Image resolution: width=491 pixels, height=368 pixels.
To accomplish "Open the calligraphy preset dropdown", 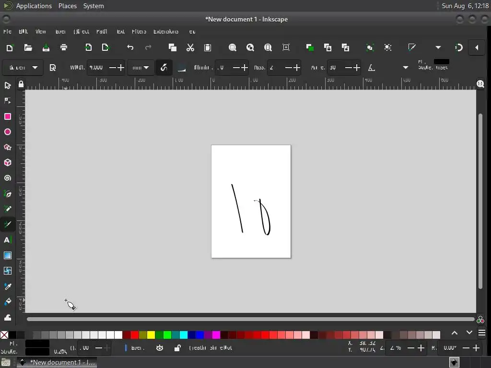I will [22, 68].
